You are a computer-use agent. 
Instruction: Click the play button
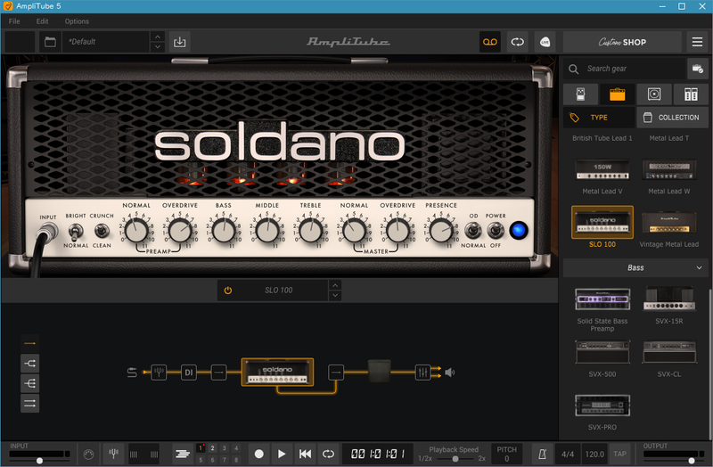coord(282,454)
